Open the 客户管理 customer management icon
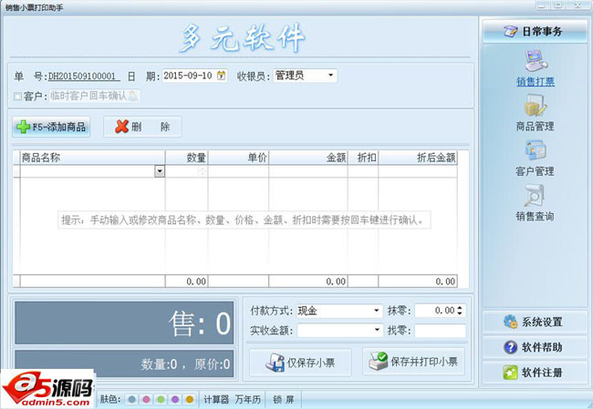Screen dimensions: 593x409 (536, 158)
